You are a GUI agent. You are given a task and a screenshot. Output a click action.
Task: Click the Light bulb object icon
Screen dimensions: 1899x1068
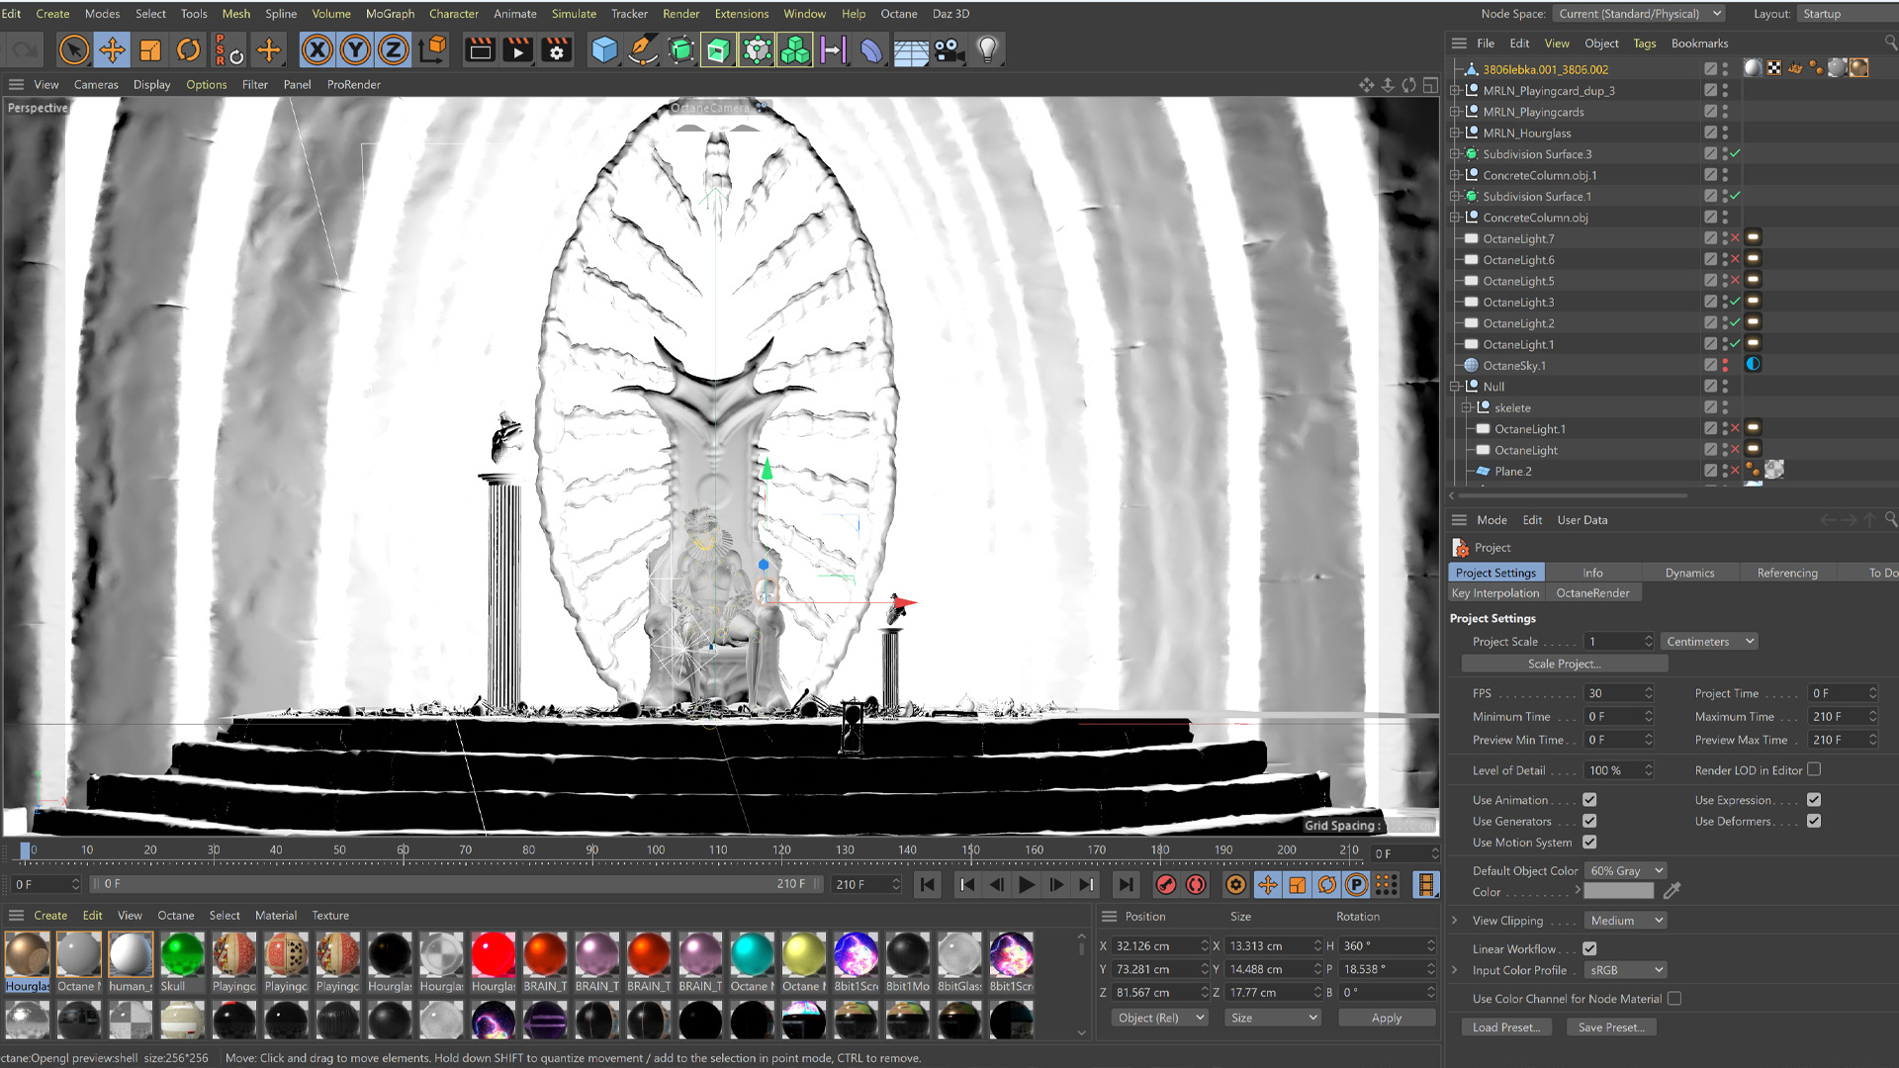(987, 49)
